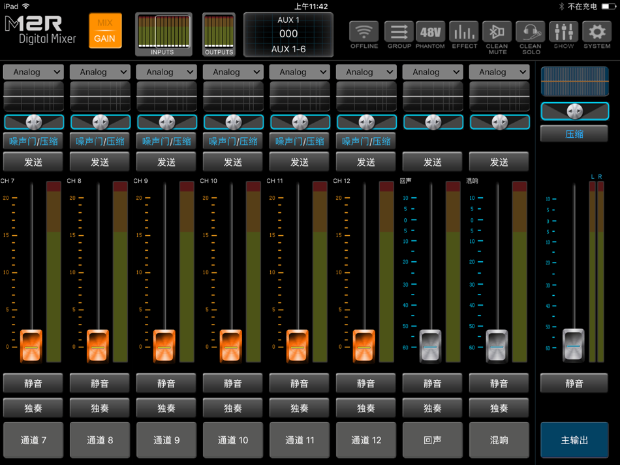Viewport: 620px width, 465px height.
Task: Mute channel 11 with 静音
Action: tap(300, 383)
